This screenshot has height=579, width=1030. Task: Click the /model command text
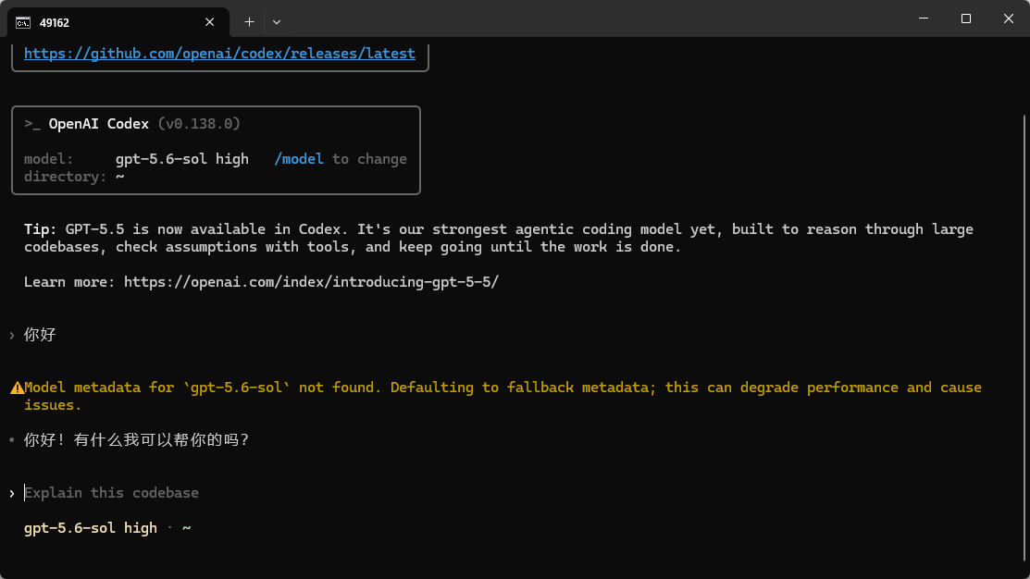pyautogui.click(x=299, y=159)
